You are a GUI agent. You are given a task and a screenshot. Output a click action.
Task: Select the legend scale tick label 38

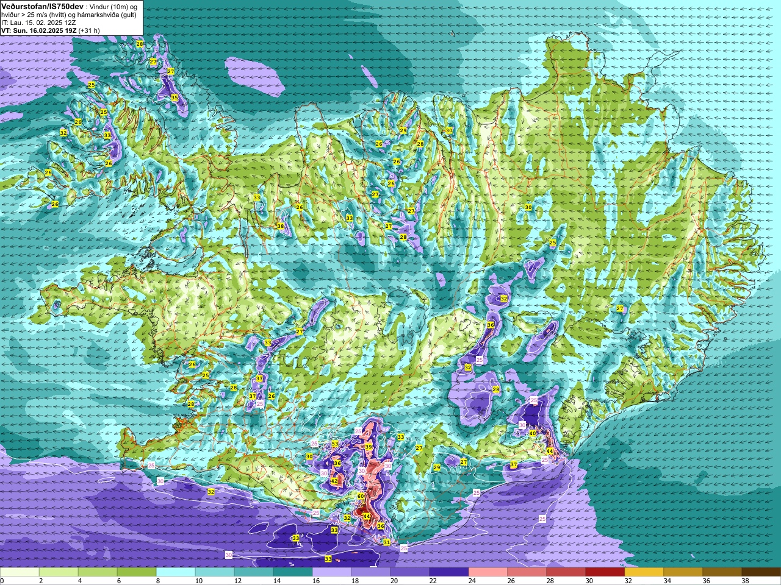pos(746,581)
